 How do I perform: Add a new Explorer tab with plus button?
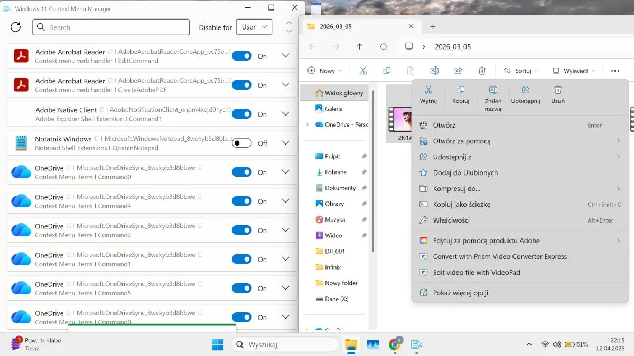pyautogui.click(x=433, y=26)
